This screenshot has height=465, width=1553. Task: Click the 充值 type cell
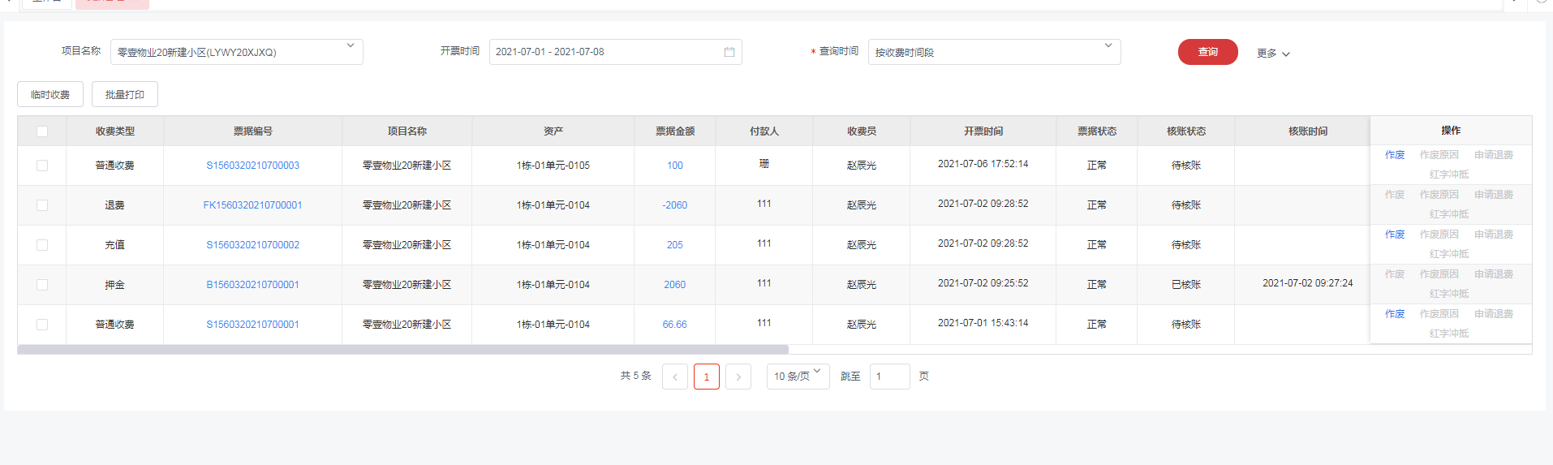click(115, 245)
